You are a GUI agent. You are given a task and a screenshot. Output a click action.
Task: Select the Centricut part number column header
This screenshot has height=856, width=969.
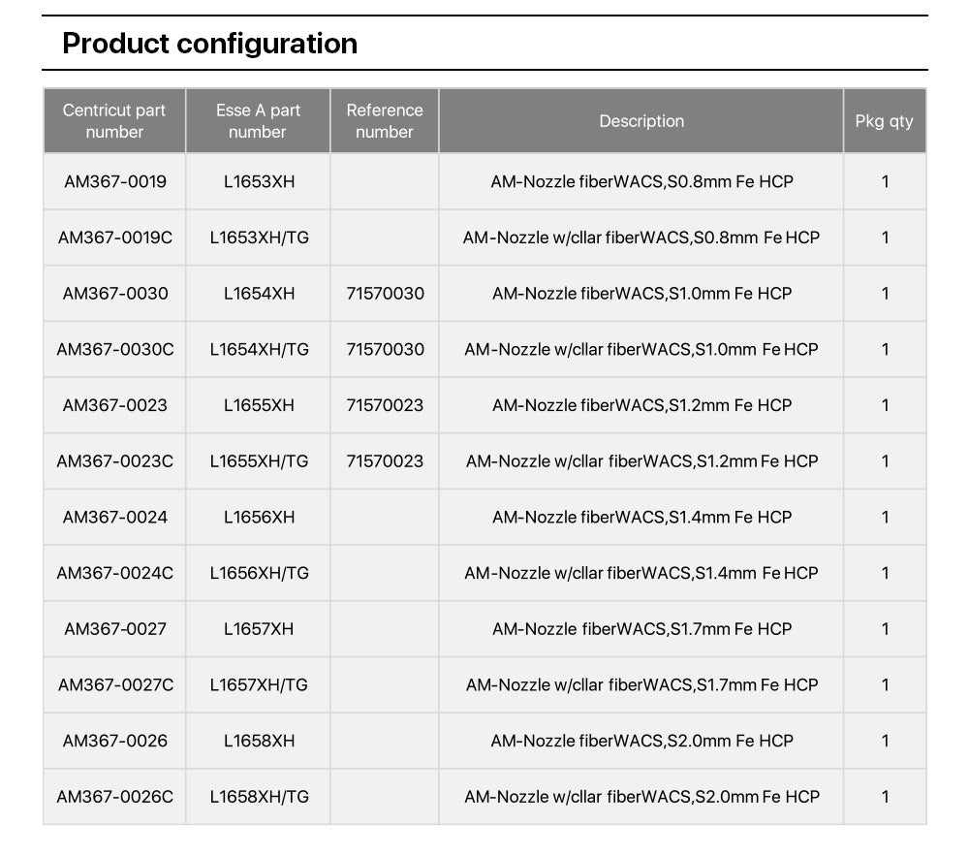[x=114, y=121]
